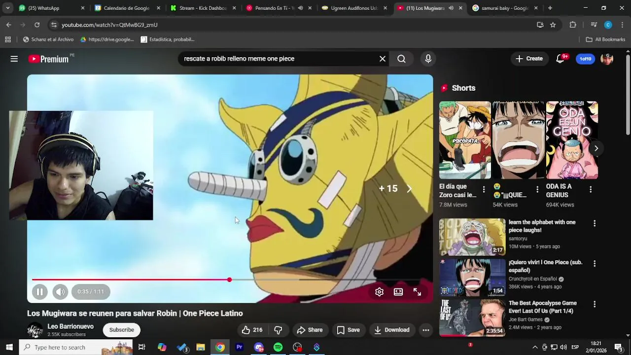Grab the progress bar scrubber knob
The image size is (631, 355).
click(x=229, y=280)
